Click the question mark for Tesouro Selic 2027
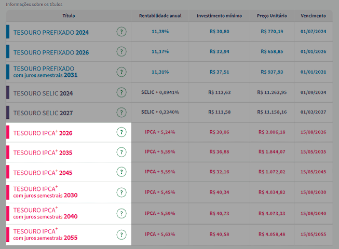339x249 pixels. click(121, 113)
